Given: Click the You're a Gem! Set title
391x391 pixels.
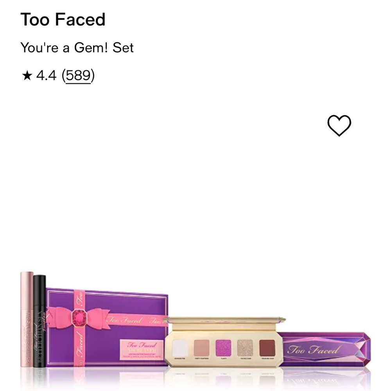Looking at the screenshot, I should pos(77,48).
